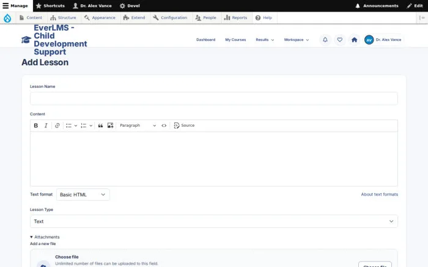Open numbered list style arrow
The image size is (428, 267).
coord(91,126)
